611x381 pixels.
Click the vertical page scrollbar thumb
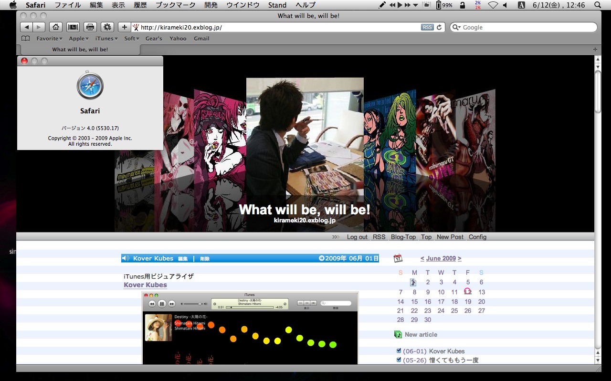598,91
